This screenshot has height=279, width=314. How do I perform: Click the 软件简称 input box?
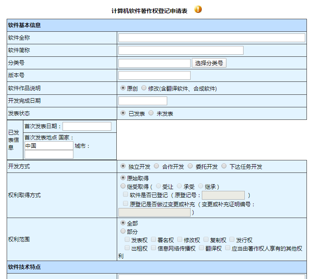pyautogui.click(x=181, y=51)
